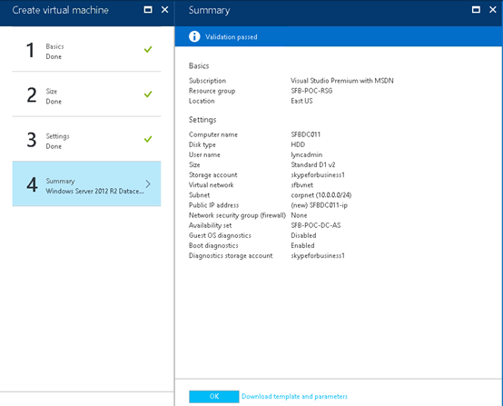Viewport: 503px width, 406px height.
Task: Open Download template and parameters link
Action: pos(294,396)
